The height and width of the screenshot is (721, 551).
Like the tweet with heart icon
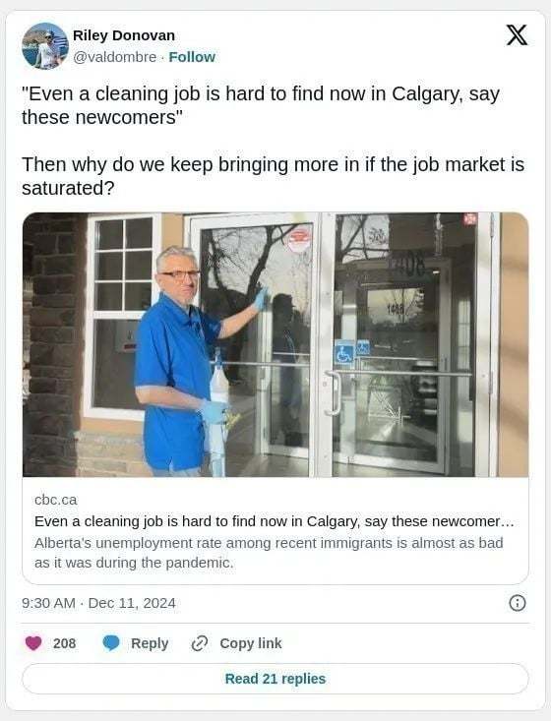point(33,643)
